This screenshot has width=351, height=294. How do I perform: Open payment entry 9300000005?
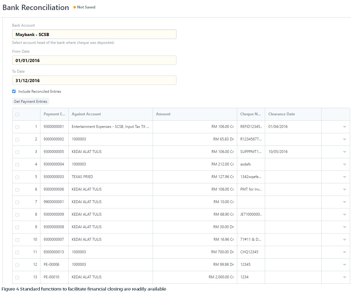(54, 152)
